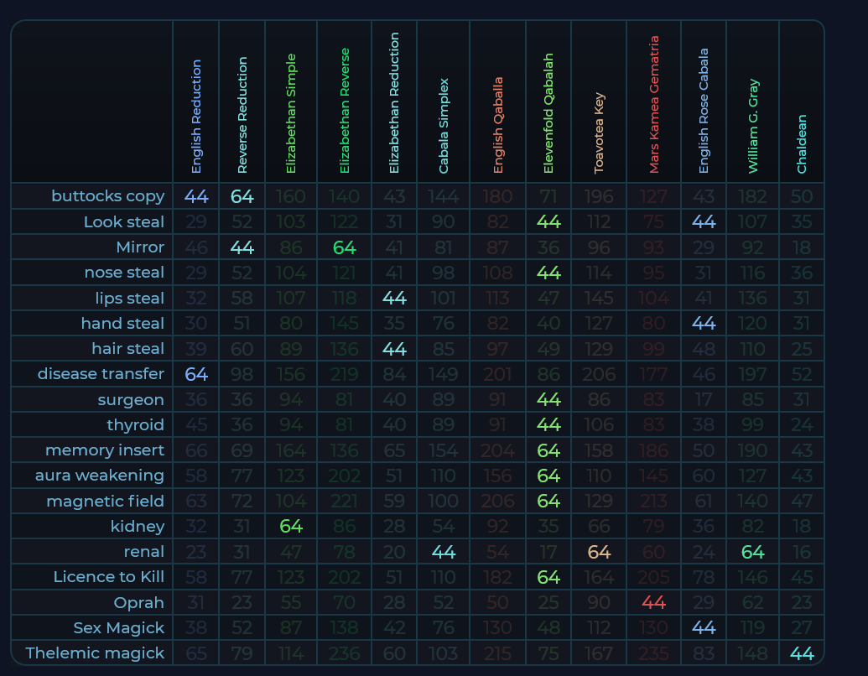
Task: Click the Elevenfold Qabalah column header
Action: tap(548, 113)
